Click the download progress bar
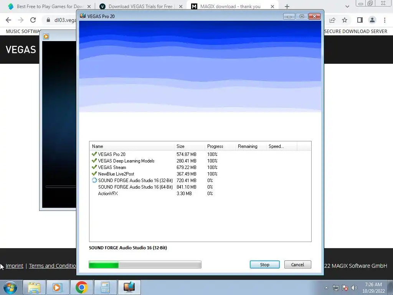 point(145,264)
